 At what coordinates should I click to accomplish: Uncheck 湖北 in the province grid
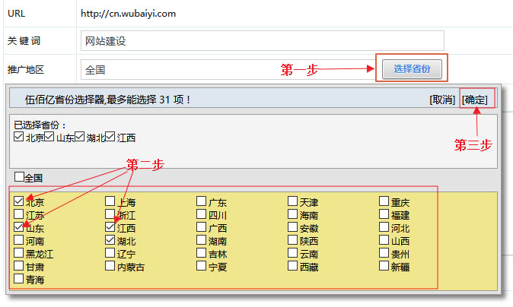point(110,240)
